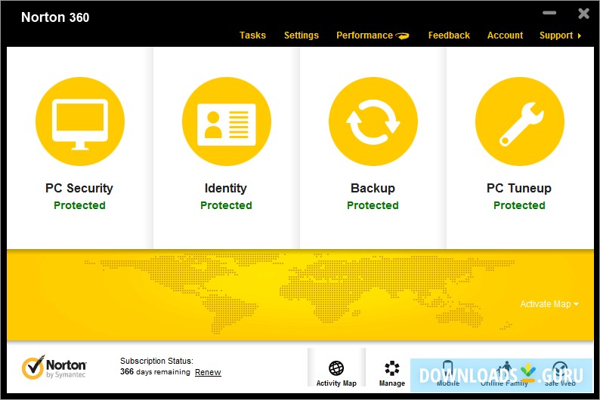
Task: Click the Protected status under Identity
Action: pyautogui.click(x=226, y=205)
